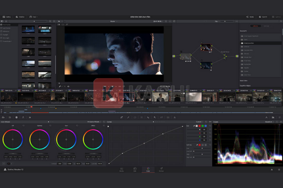Click the search icon in OpenFX panel
283x188 pixels.
tap(281, 21)
